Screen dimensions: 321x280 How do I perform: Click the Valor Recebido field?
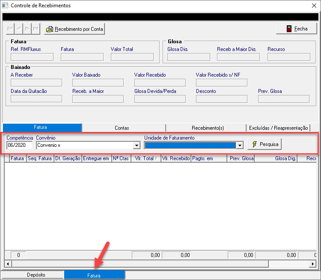coord(160,83)
